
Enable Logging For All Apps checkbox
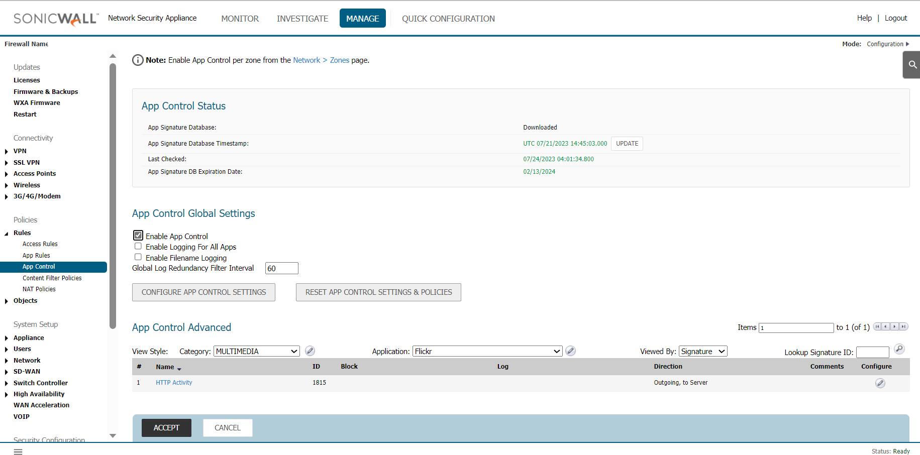138,247
